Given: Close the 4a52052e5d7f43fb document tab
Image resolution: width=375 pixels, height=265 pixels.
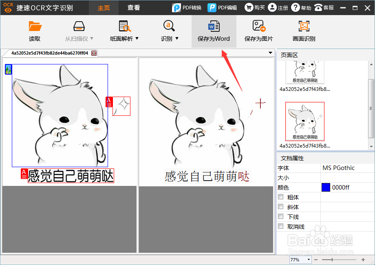Looking at the screenshot, I should (x=94, y=53).
